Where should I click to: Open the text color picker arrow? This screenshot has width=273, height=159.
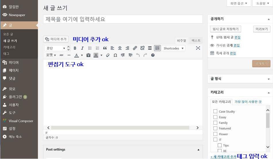point(82,55)
